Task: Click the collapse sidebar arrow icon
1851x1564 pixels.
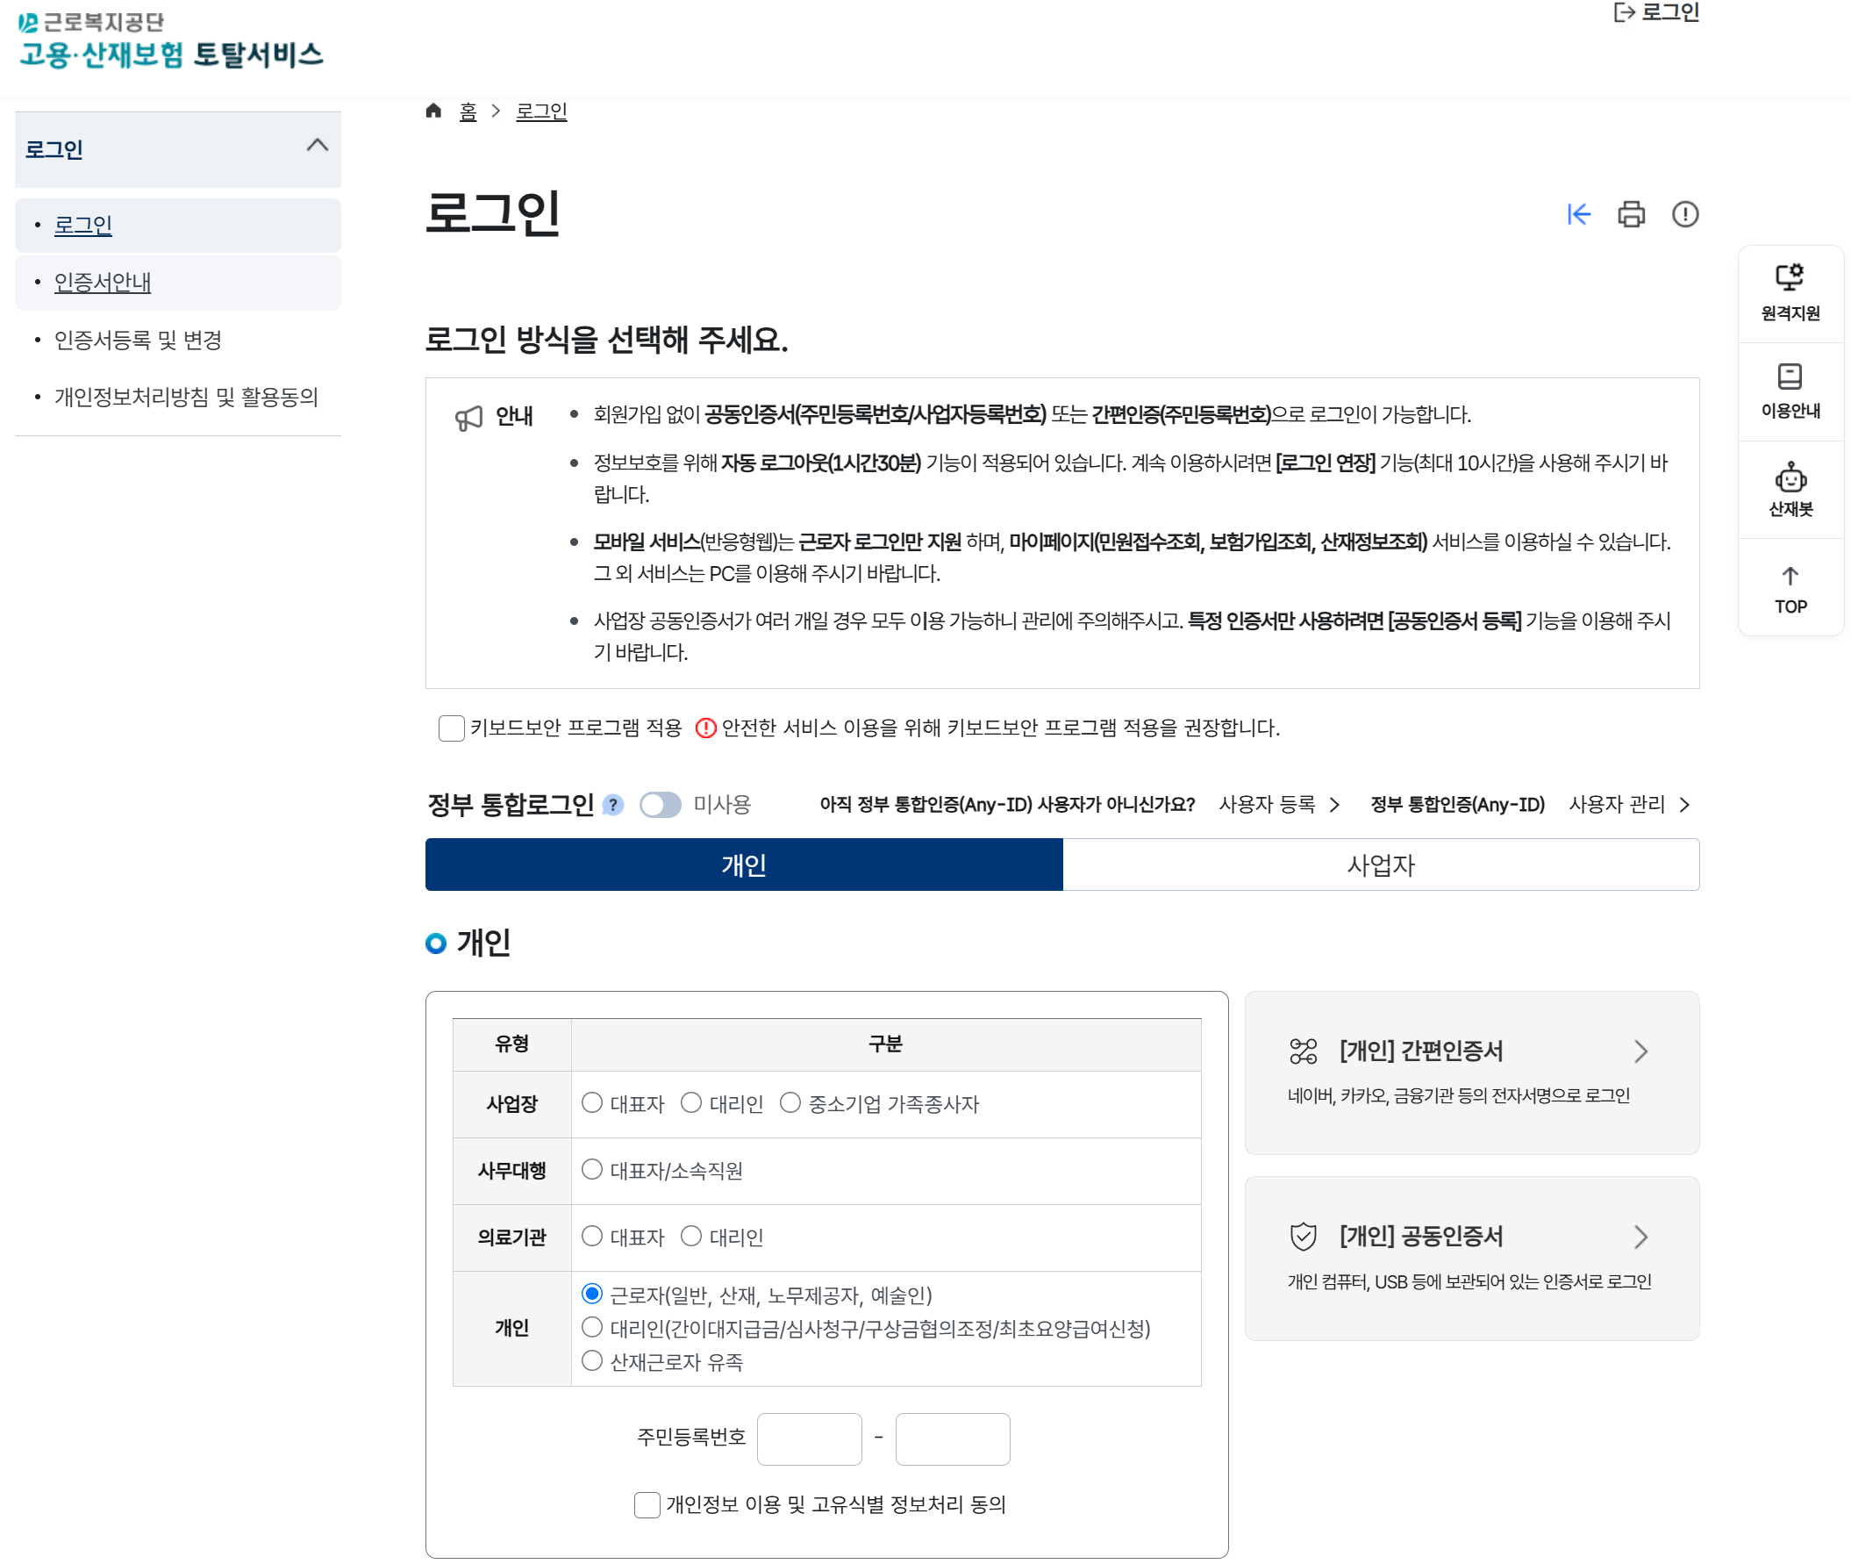Action: coord(1578,214)
